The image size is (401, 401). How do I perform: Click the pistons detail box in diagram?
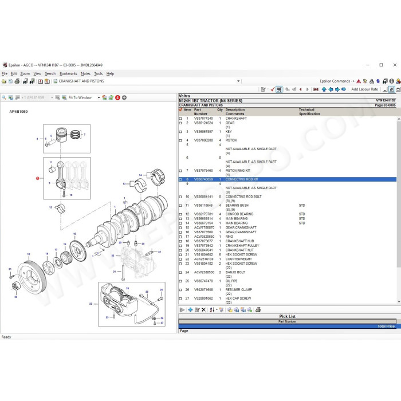click(66, 139)
